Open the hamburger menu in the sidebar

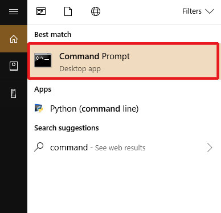14,12
